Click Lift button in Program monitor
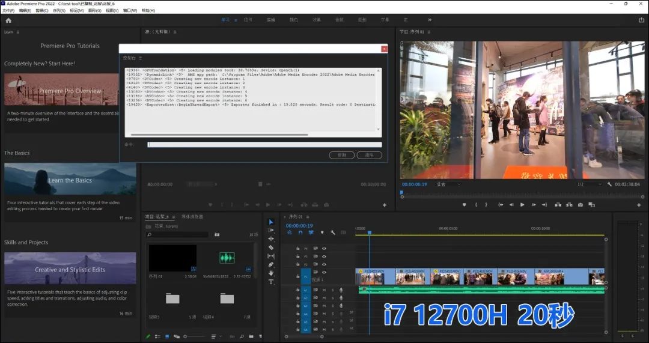649x343 pixels. [x=558, y=205]
